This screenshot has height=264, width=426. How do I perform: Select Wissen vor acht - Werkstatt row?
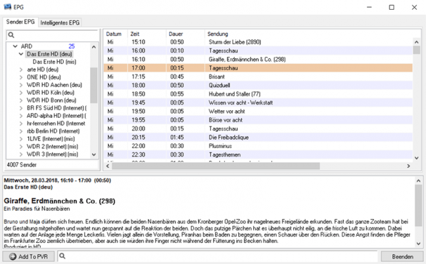click(258, 103)
